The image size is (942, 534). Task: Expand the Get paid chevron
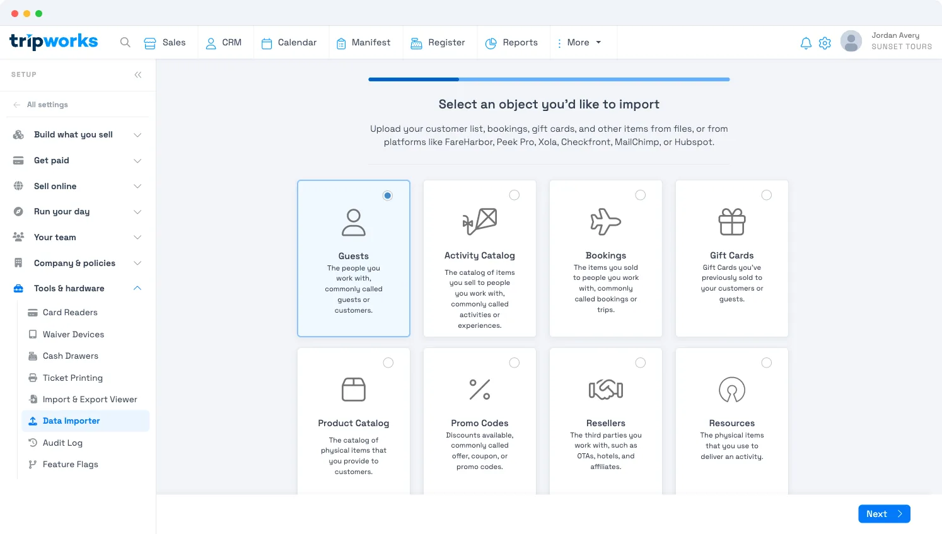(137, 161)
